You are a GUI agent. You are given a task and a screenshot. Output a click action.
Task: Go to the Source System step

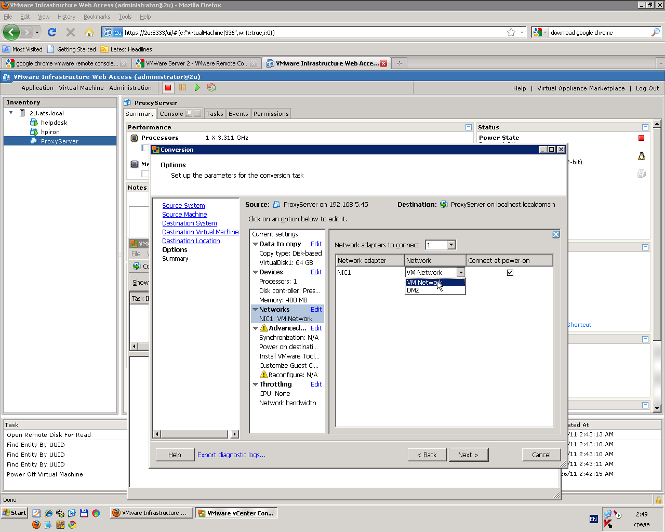coord(183,206)
